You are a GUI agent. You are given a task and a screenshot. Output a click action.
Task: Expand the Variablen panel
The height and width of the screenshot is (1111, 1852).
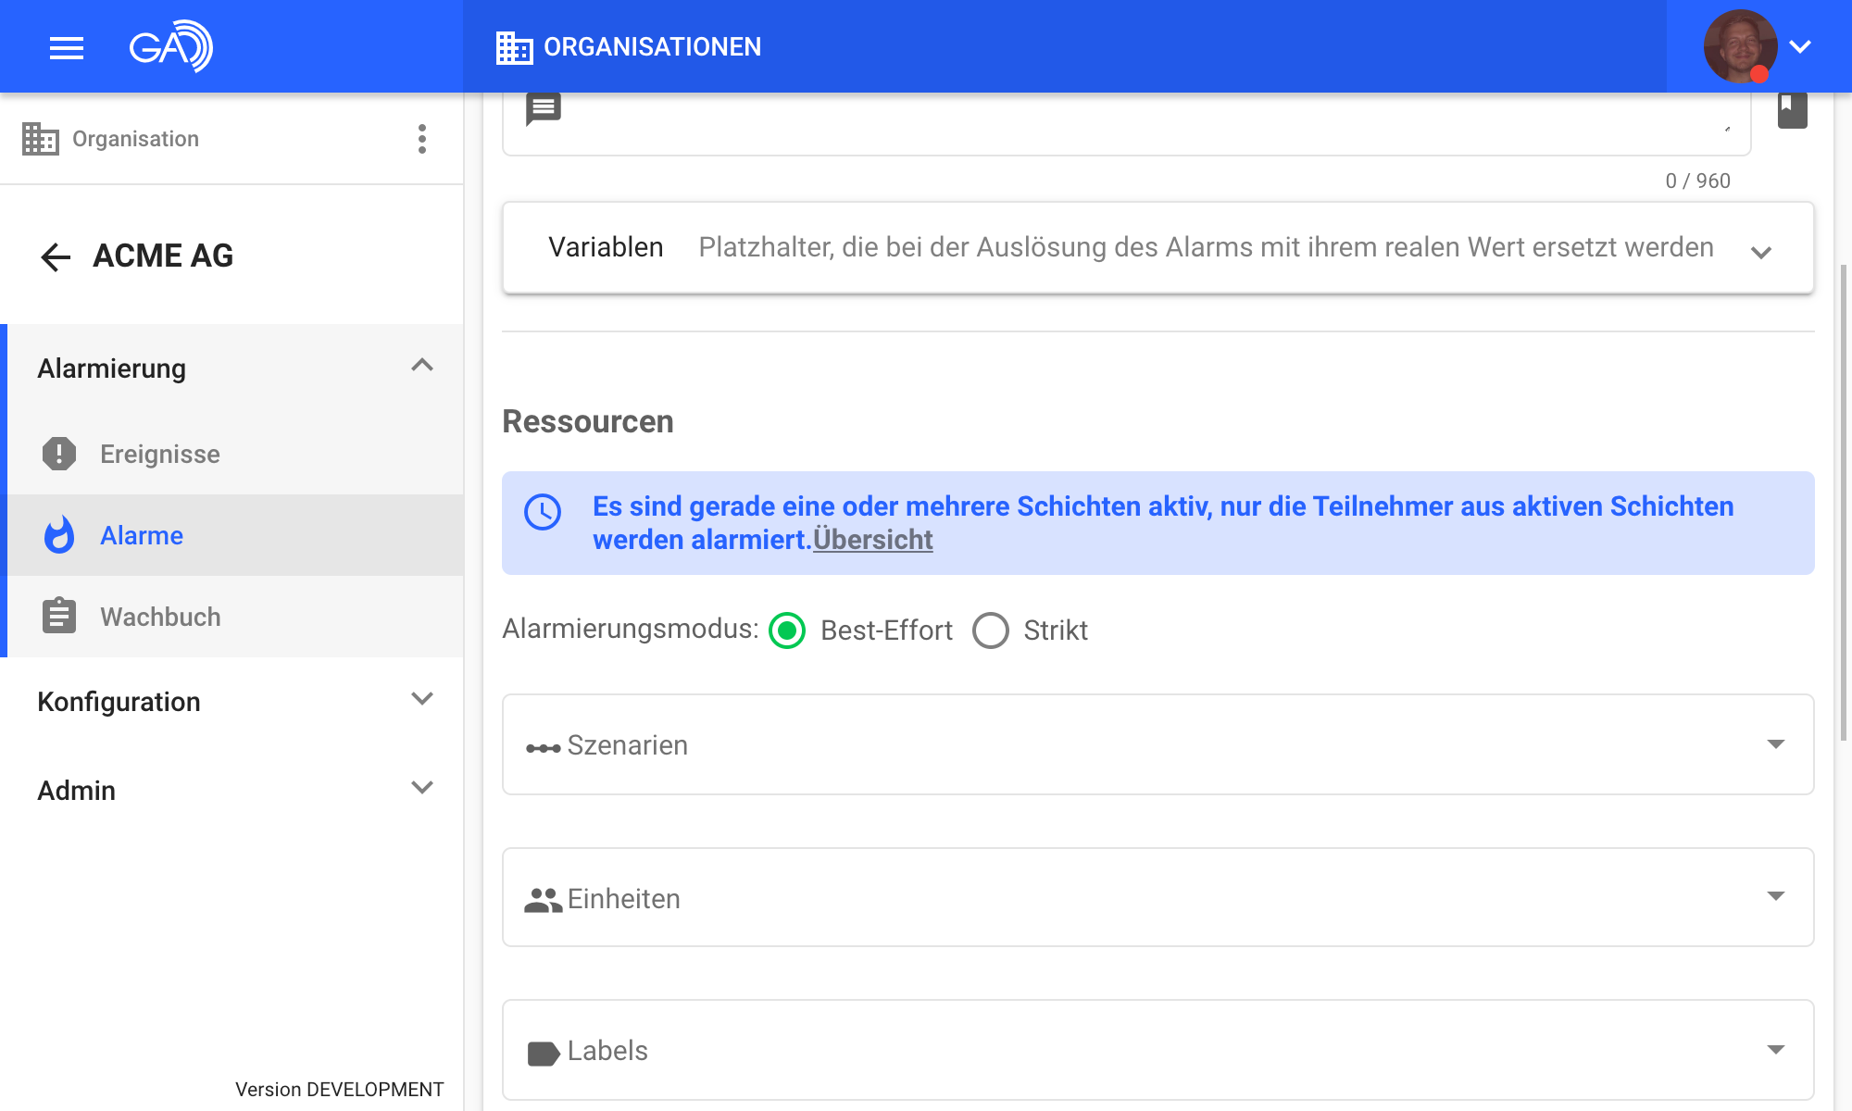click(1760, 252)
